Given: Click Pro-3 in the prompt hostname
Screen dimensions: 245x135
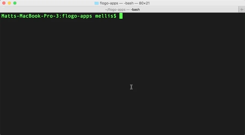Looking at the screenshot, I should [51, 16].
